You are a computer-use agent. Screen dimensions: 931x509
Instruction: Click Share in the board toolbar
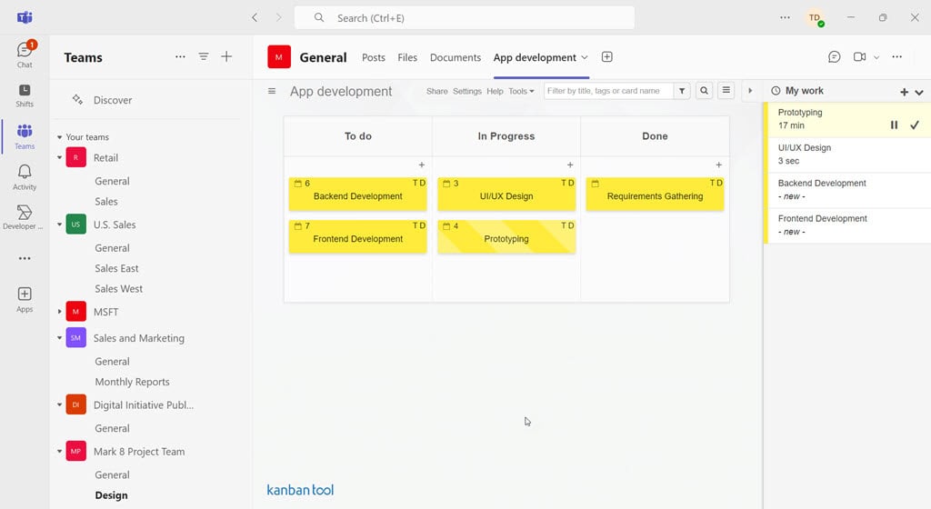pos(437,91)
